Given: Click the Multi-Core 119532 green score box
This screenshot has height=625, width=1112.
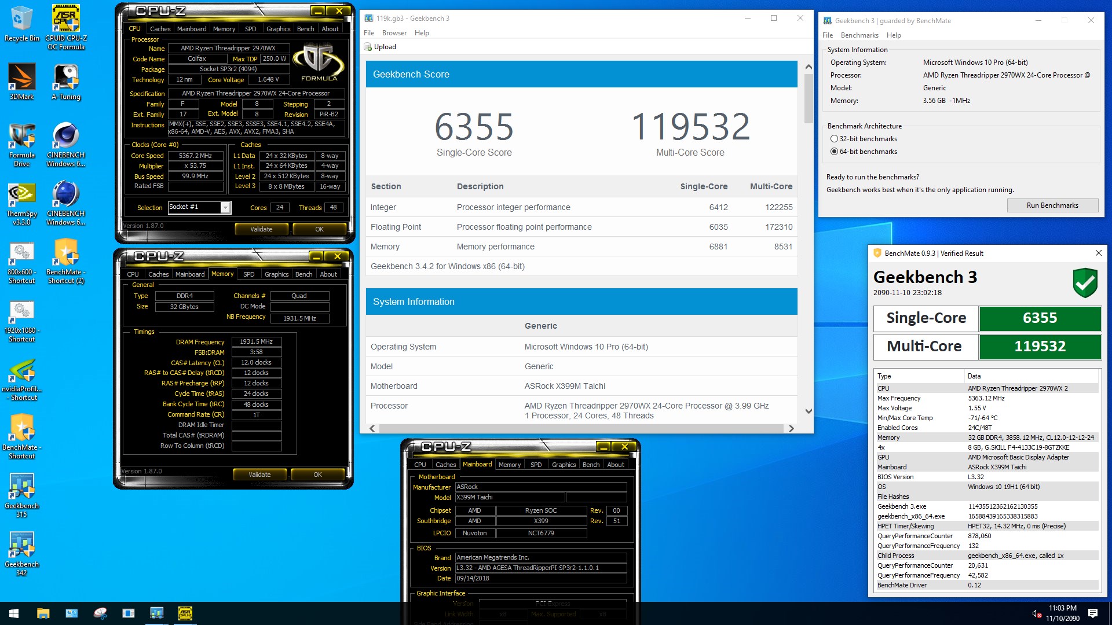Looking at the screenshot, I should (1040, 346).
